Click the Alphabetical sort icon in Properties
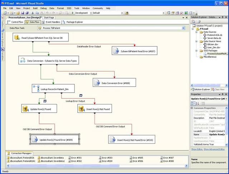The image size is (229, 174). (x=198, y=103)
